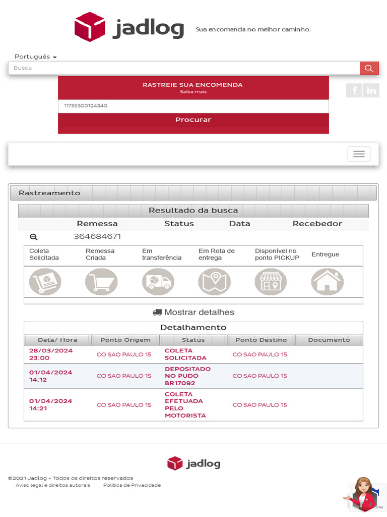Open the Facebook social icon

click(x=354, y=90)
